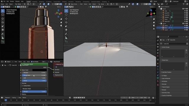Adjust the Metallic slider
Image resolution: width=189 pixels, height=106 pixels.
click(34, 73)
